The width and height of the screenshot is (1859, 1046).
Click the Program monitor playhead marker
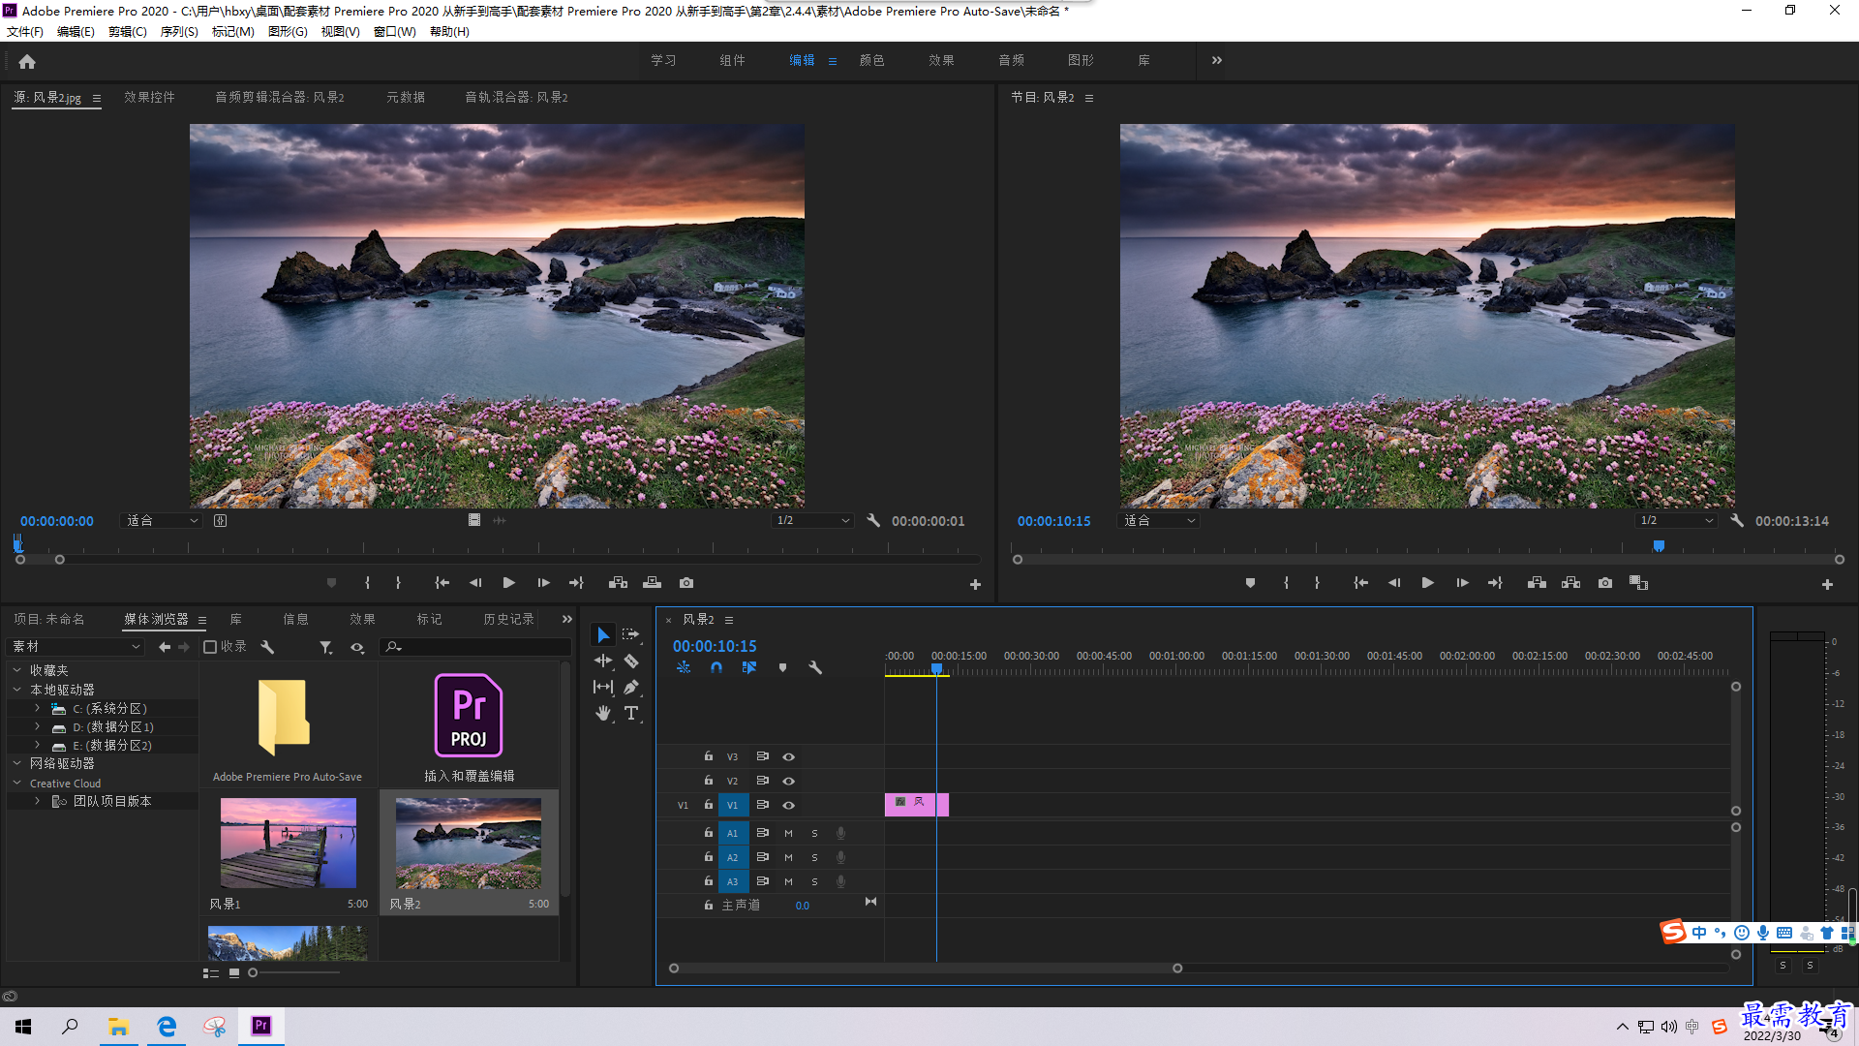pos(1659,546)
